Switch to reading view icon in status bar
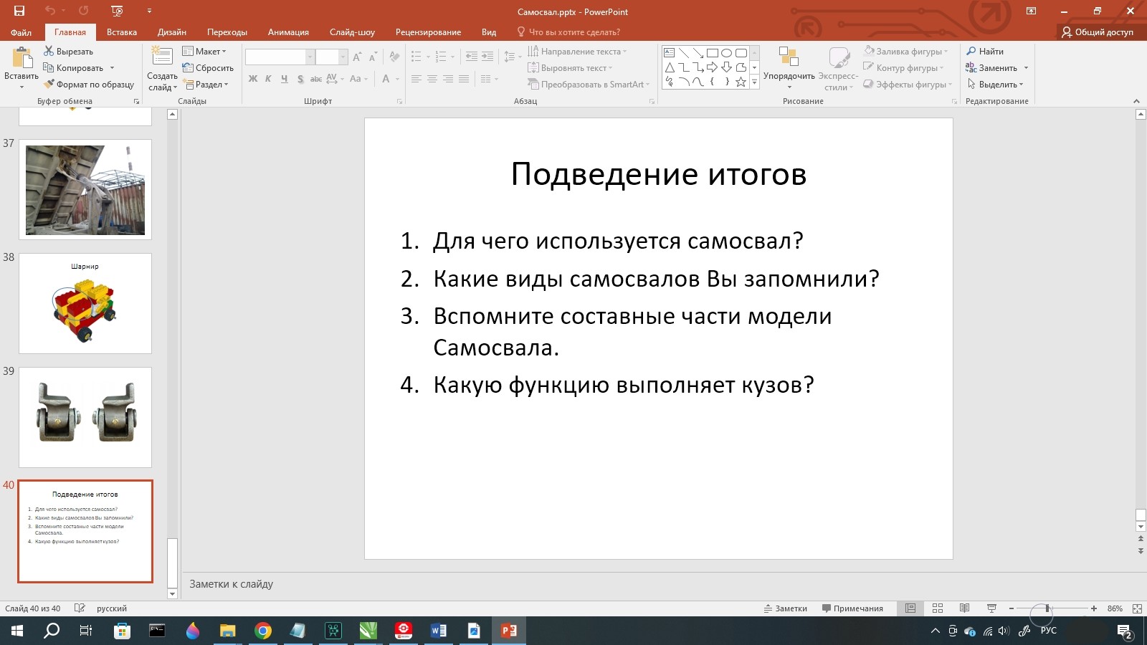This screenshot has height=645, width=1147. (964, 608)
